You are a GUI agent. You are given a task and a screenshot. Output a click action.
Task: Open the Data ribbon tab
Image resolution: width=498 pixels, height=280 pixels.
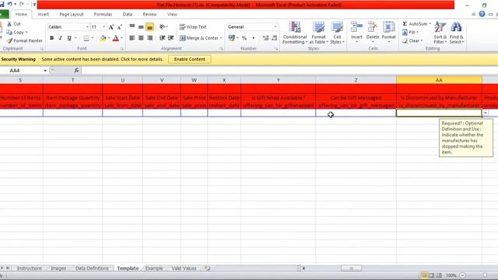128,14
